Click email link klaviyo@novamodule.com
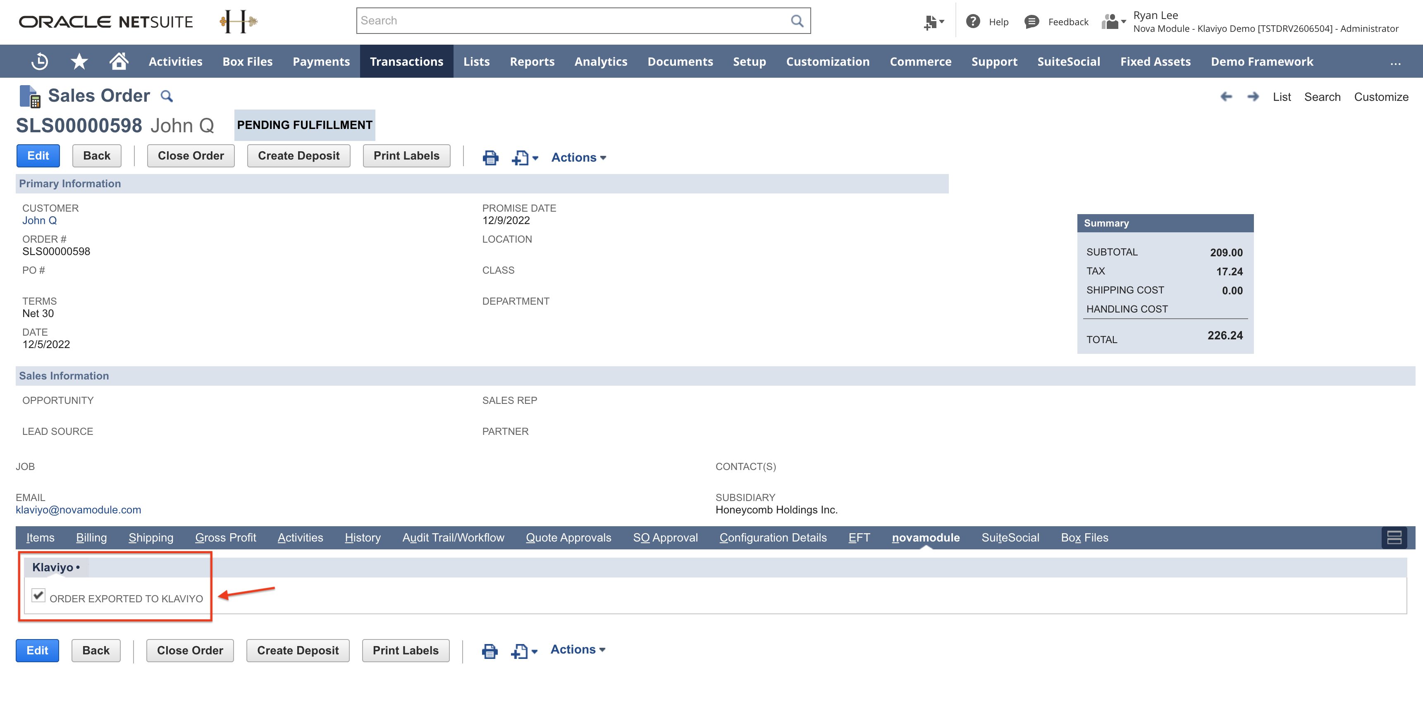Image resolution: width=1423 pixels, height=711 pixels. point(78,510)
